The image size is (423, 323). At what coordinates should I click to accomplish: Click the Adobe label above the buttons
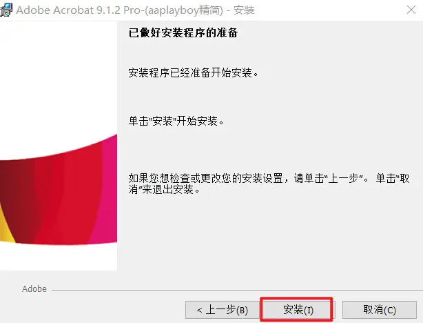34,289
